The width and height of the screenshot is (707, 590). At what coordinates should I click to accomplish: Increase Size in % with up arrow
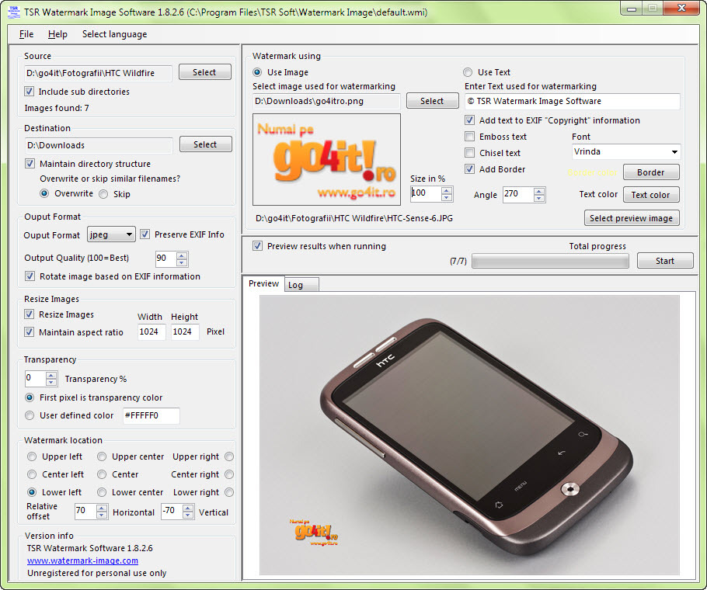[x=447, y=190]
